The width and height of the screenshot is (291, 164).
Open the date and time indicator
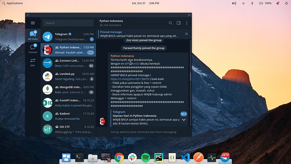[x=145, y=3]
